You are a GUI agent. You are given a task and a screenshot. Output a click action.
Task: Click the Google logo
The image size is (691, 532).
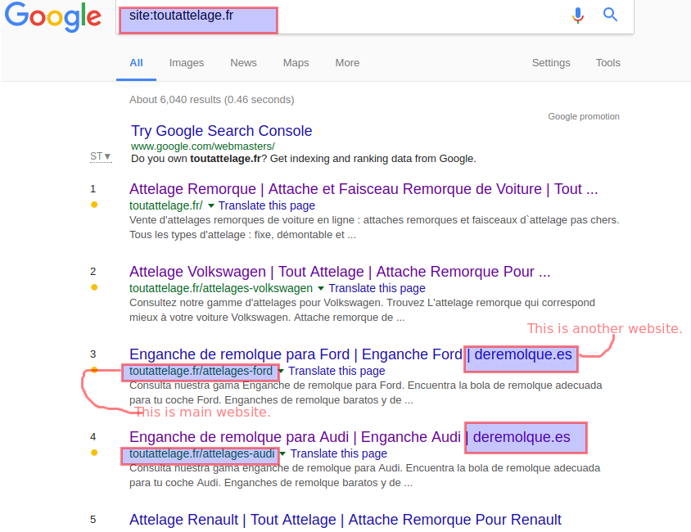pyautogui.click(x=53, y=16)
